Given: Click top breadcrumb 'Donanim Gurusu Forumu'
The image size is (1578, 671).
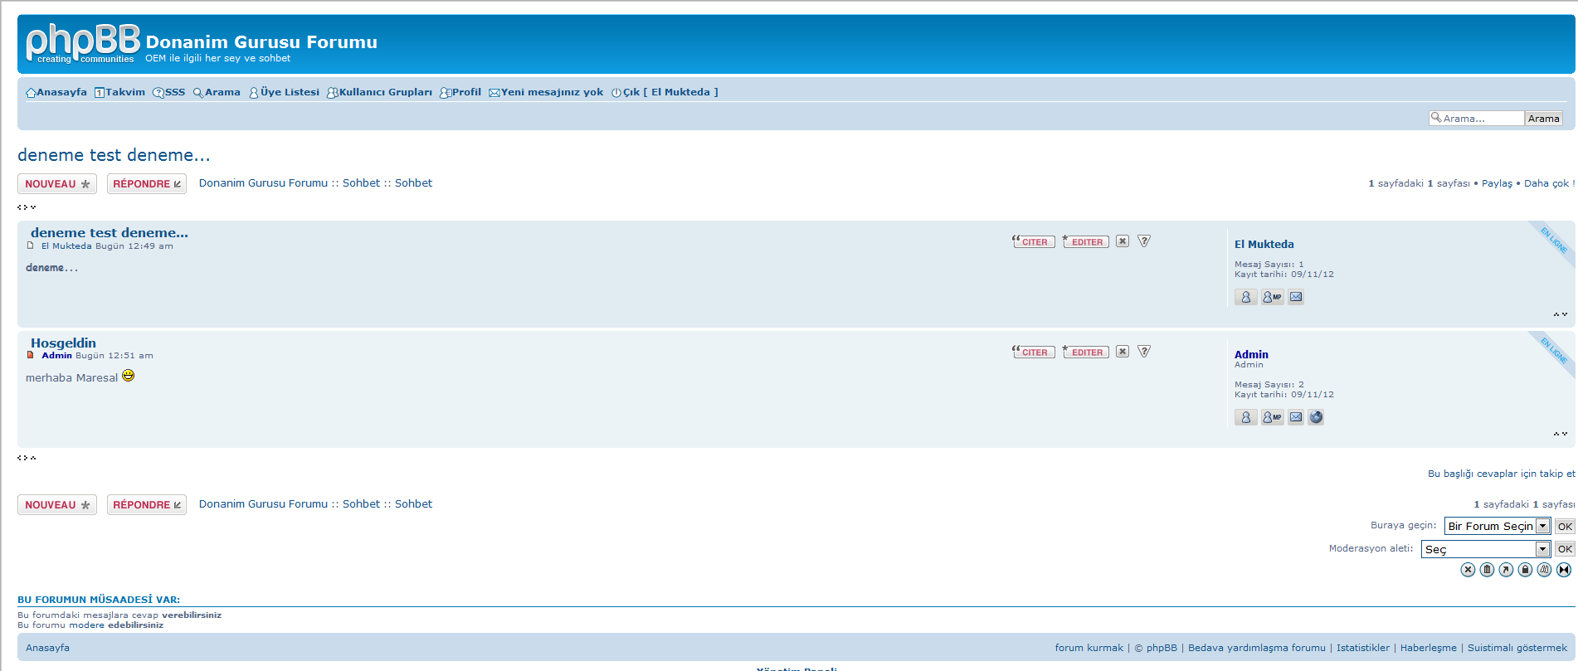Looking at the screenshot, I should (263, 183).
